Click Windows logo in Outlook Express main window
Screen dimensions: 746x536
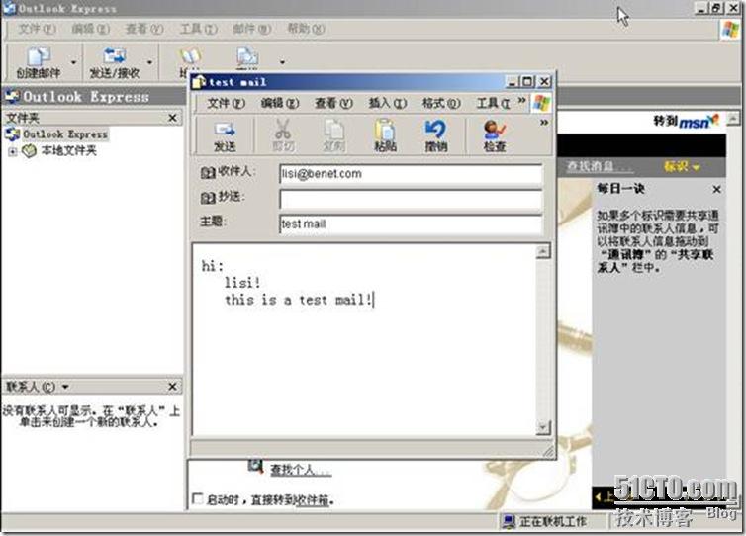pos(730,30)
